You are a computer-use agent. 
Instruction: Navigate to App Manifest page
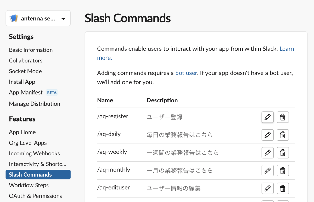26,93
